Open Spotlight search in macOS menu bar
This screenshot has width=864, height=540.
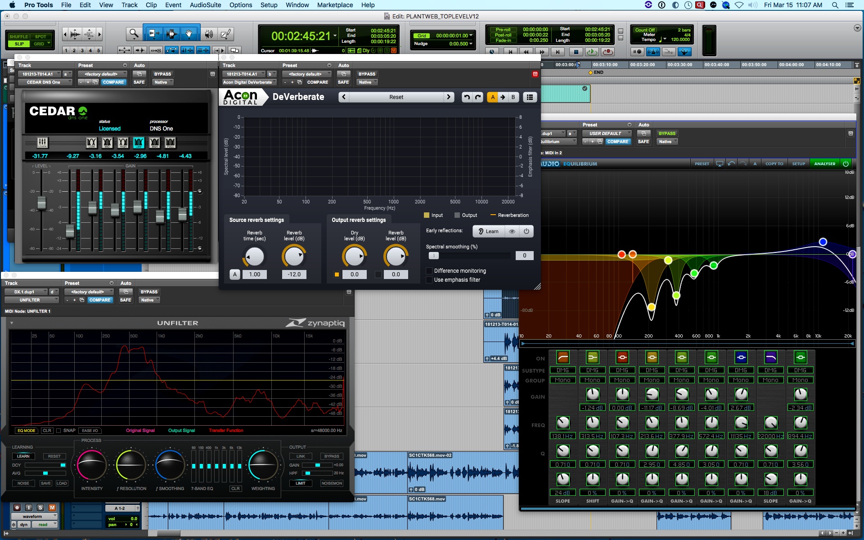[x=835, y=5]
